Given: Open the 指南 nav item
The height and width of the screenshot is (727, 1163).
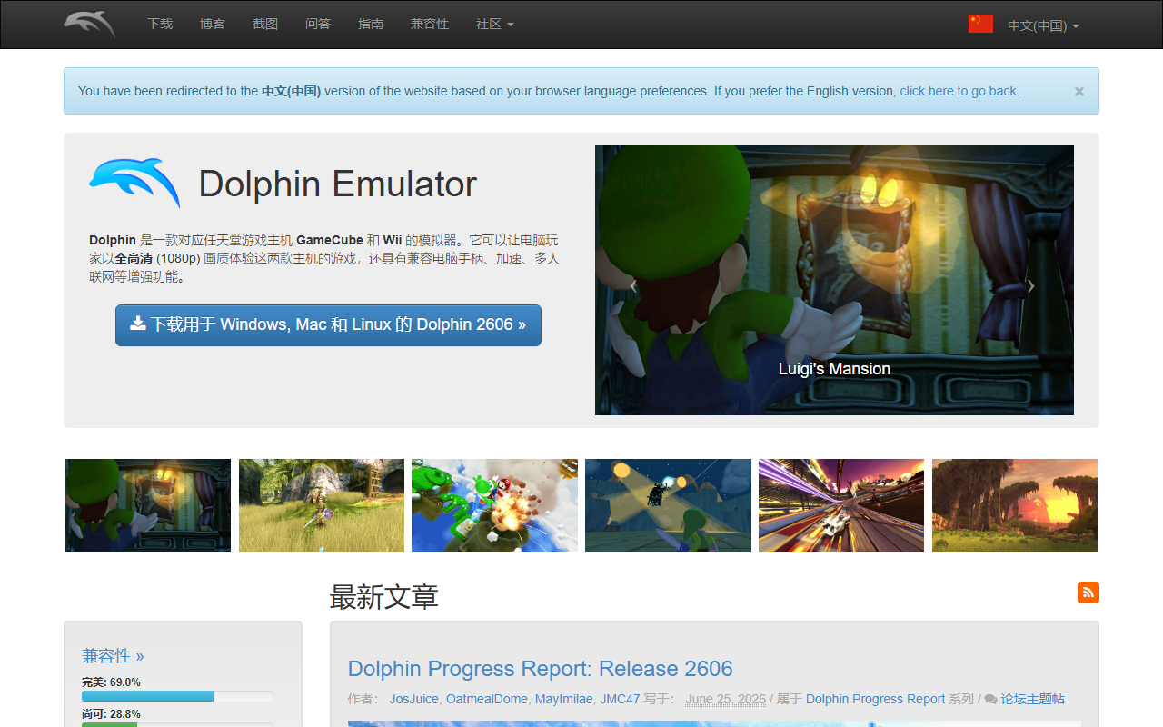Looking at the screenshot, I should point(371,25).
